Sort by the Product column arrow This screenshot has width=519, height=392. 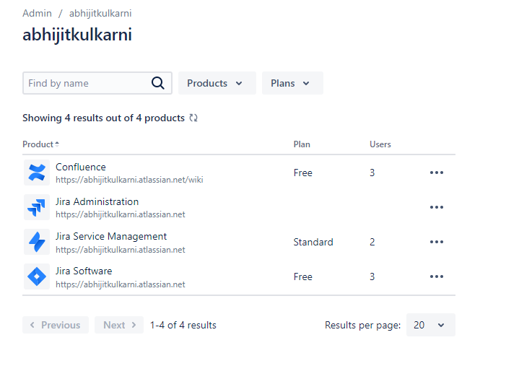[57, 144]
